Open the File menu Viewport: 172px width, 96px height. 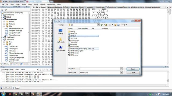pos(3,4)
